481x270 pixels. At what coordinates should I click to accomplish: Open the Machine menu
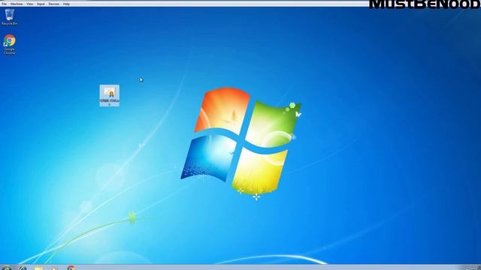pyautogui.click(x=17, y=4)
